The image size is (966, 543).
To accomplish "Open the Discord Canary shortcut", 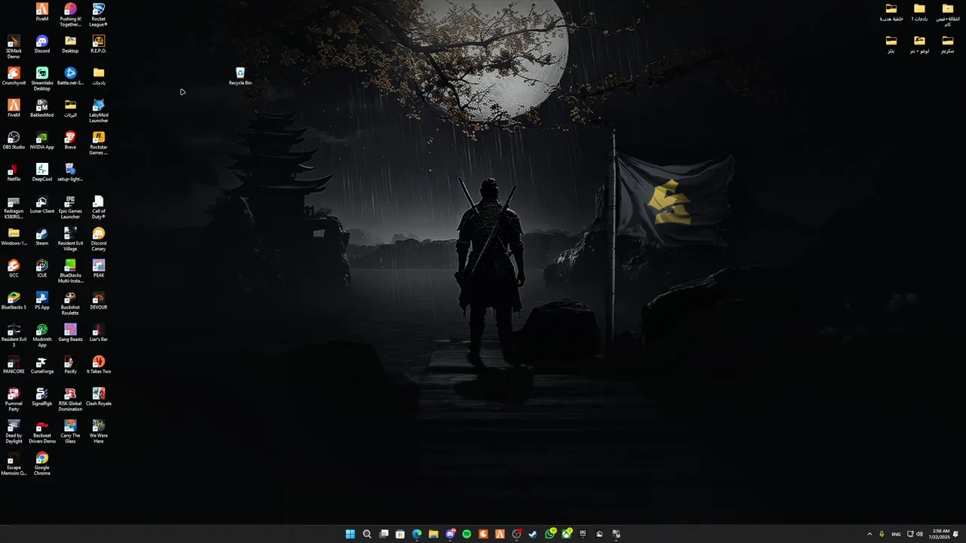I will [x=98, y=239].
